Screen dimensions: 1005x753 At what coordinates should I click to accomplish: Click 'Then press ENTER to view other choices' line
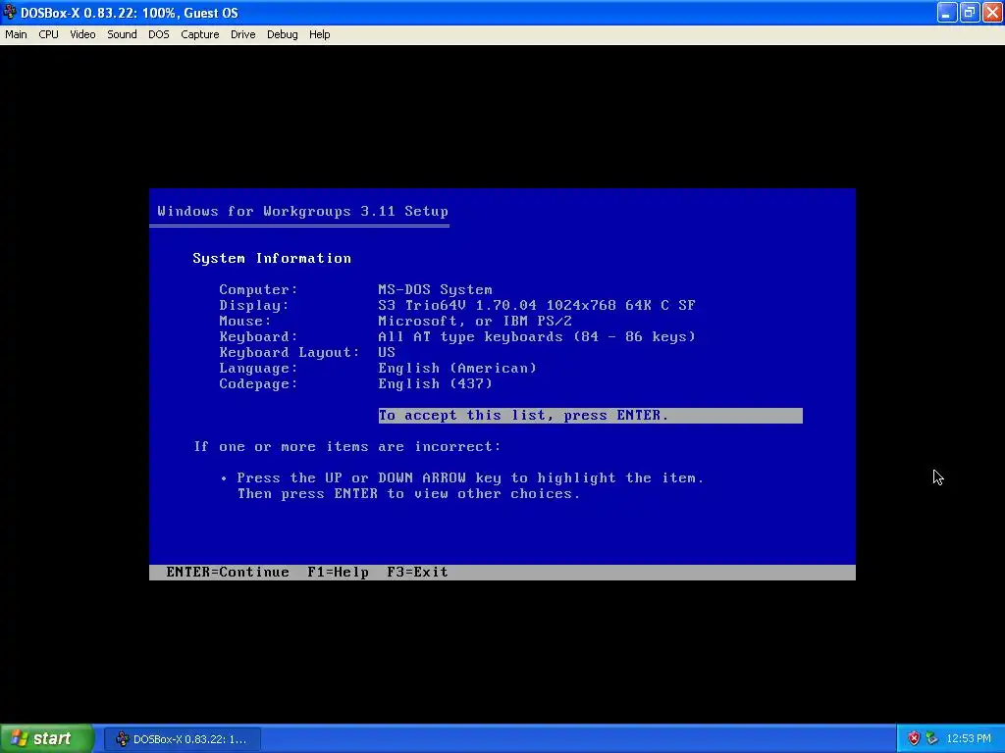coord(408,494)
